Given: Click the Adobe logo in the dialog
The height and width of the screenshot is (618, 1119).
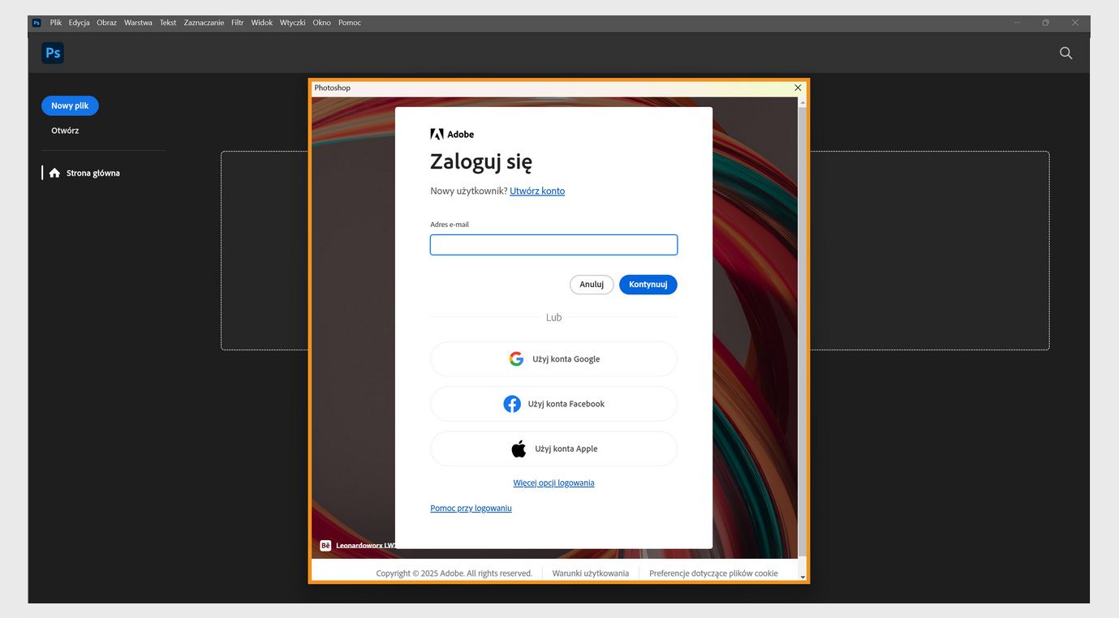Looking at the screenshot, I should click(x=437, y=133).
